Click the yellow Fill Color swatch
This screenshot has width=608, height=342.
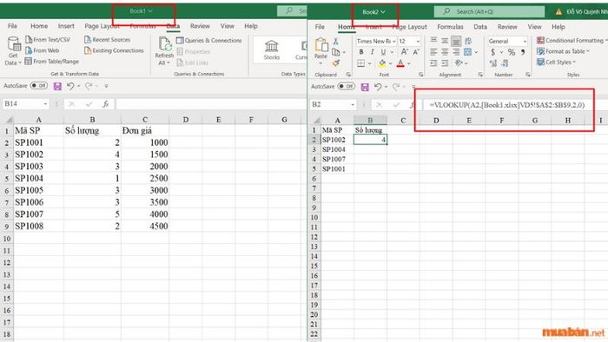(382, 63)
